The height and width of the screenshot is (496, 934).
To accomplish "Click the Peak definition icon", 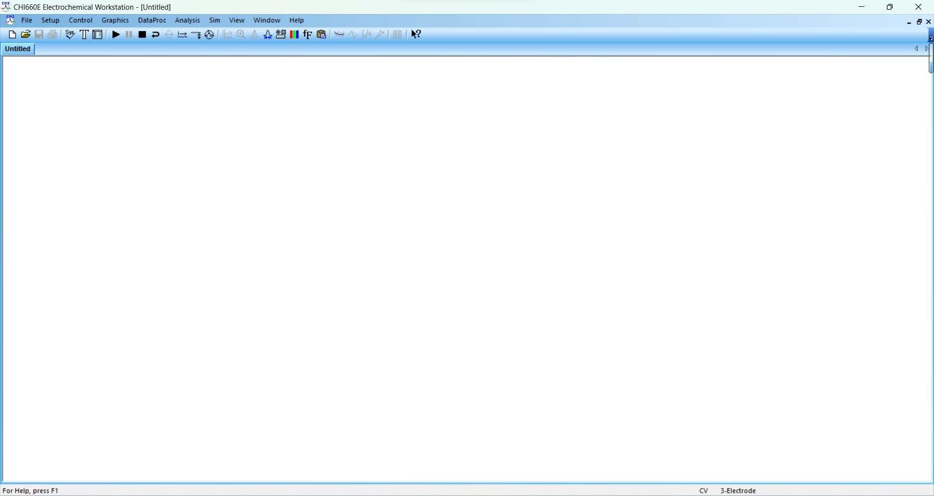I will pyautogui.click(x=268, y=34).
